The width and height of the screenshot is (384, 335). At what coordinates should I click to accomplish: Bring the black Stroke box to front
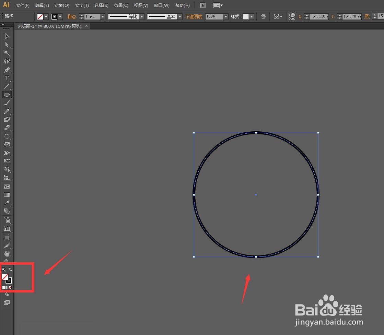[9, 281]
